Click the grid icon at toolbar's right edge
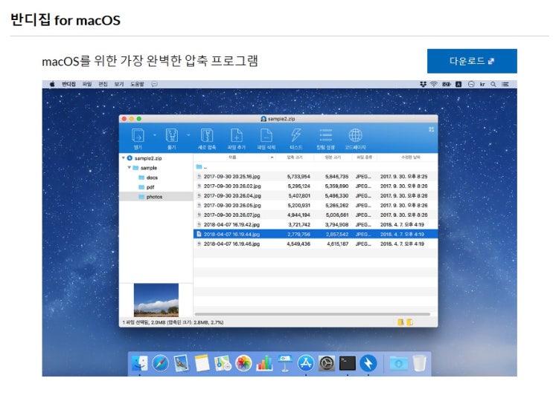This screenshot has height=401, width=553. (x=432, y=129)
